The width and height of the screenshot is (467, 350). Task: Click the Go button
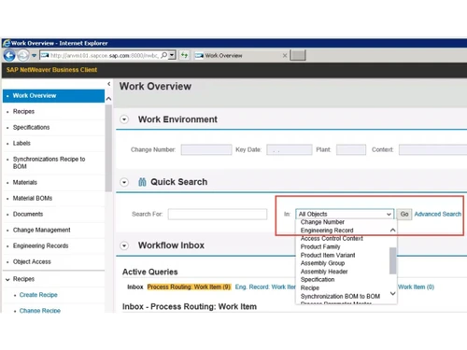coord(404,214)
